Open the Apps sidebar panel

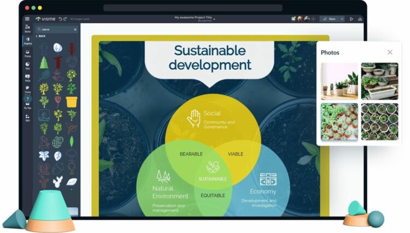point(27,118)
